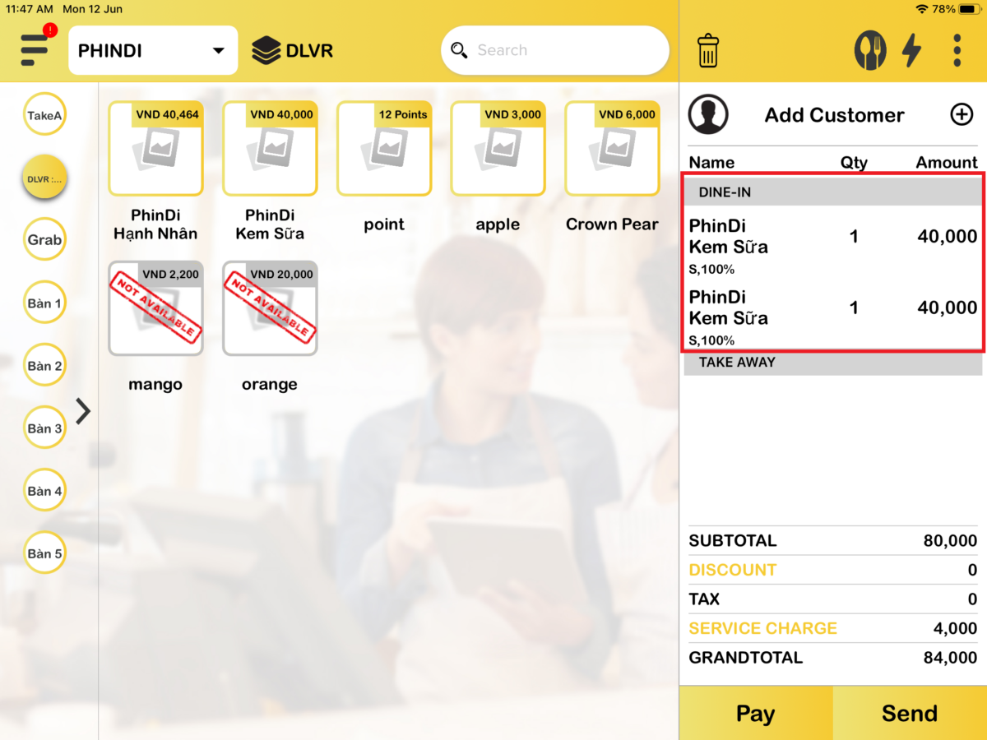Collapse the DINE-IN order section
The height and width of the screenshot is (740, 987).
832,192
